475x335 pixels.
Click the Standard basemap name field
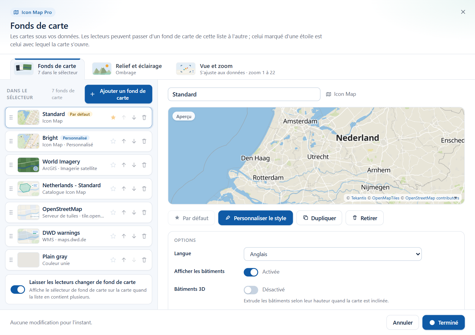point(244,94)
